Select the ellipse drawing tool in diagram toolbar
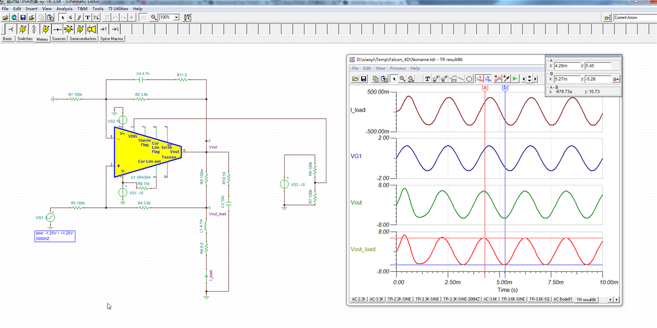 (470, 79)
